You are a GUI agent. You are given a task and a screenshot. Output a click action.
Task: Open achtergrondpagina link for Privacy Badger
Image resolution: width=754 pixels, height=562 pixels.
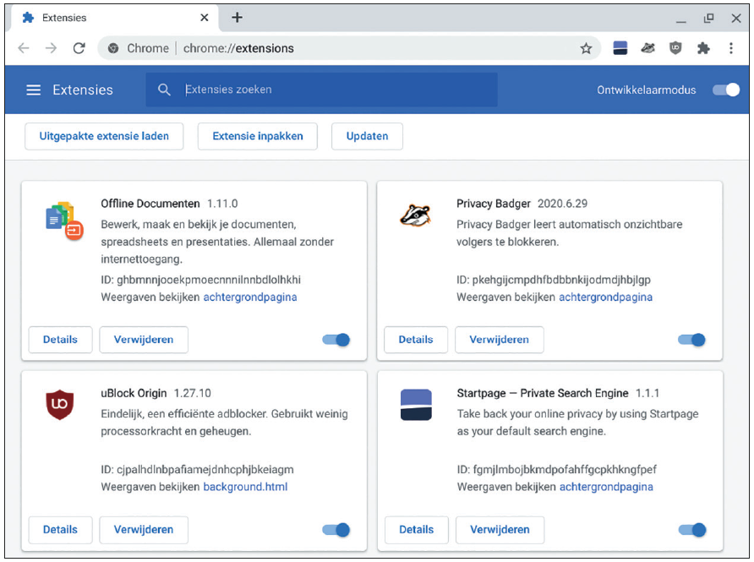tap(605, 297)
